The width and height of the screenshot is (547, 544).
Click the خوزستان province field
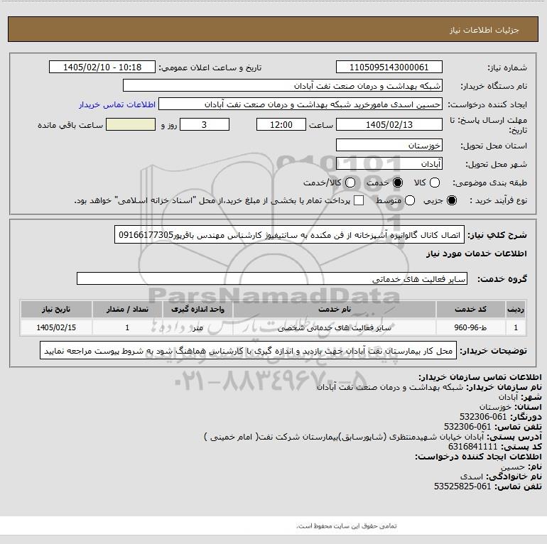tap(389, 145)
